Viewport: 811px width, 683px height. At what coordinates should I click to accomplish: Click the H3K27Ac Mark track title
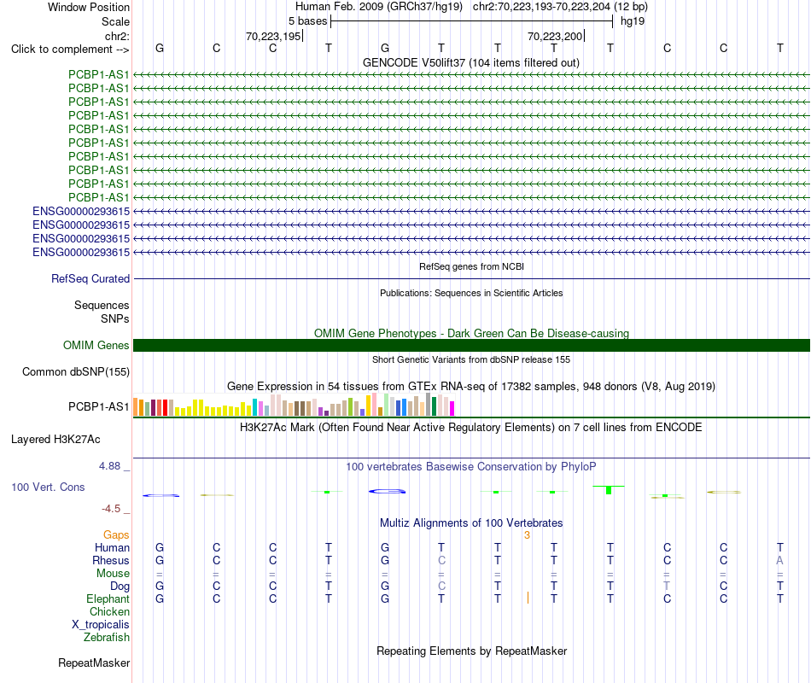(471, 428)
